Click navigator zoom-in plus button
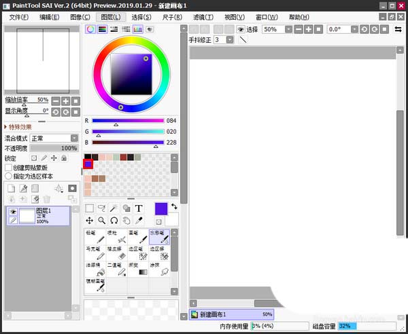This screenshot has width=408, height=334. click(x=65, y=101)
